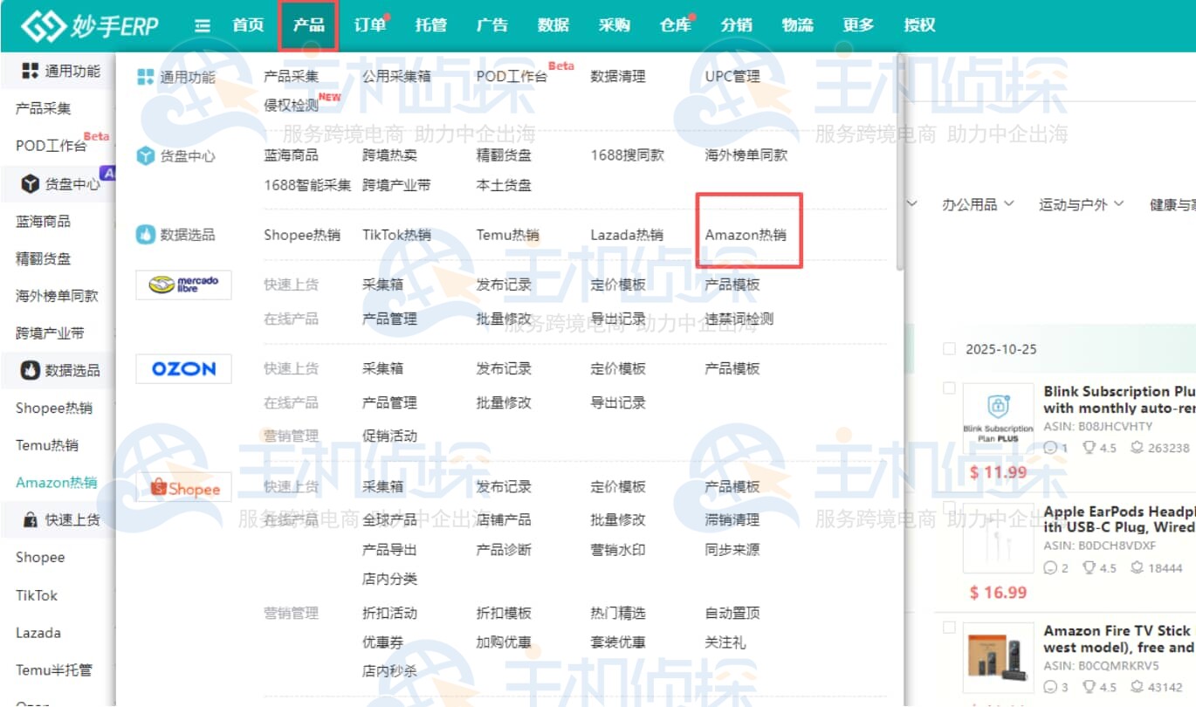Click the Amazon Fire TV Stick thumbnail
The image size is (1196, 707).
pos(998,659)
